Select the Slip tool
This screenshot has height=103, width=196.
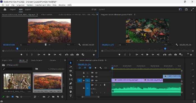pos(71,79)
